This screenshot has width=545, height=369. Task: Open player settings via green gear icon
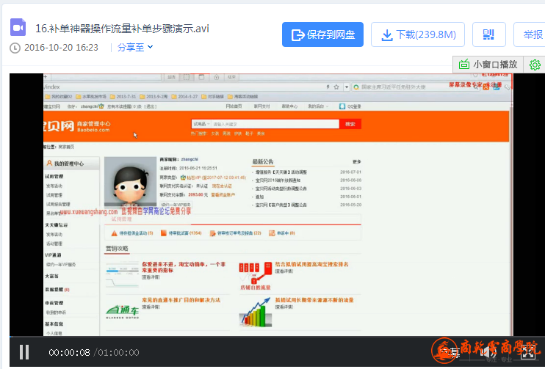pyautogui.click(x=535, y=65)
